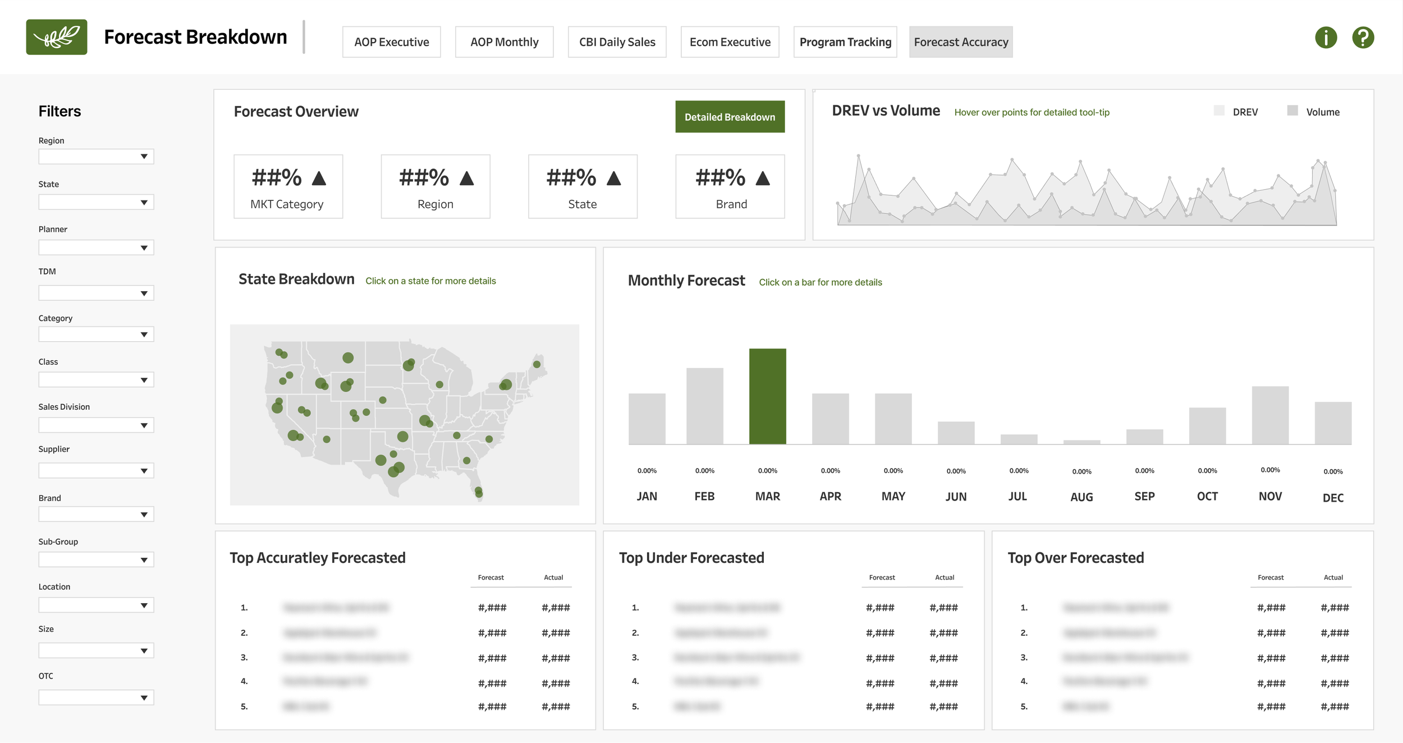Click the NOV bar in Monthly Forecast
Screen dimensions: 1403x743
click(x=1269, y=415)
